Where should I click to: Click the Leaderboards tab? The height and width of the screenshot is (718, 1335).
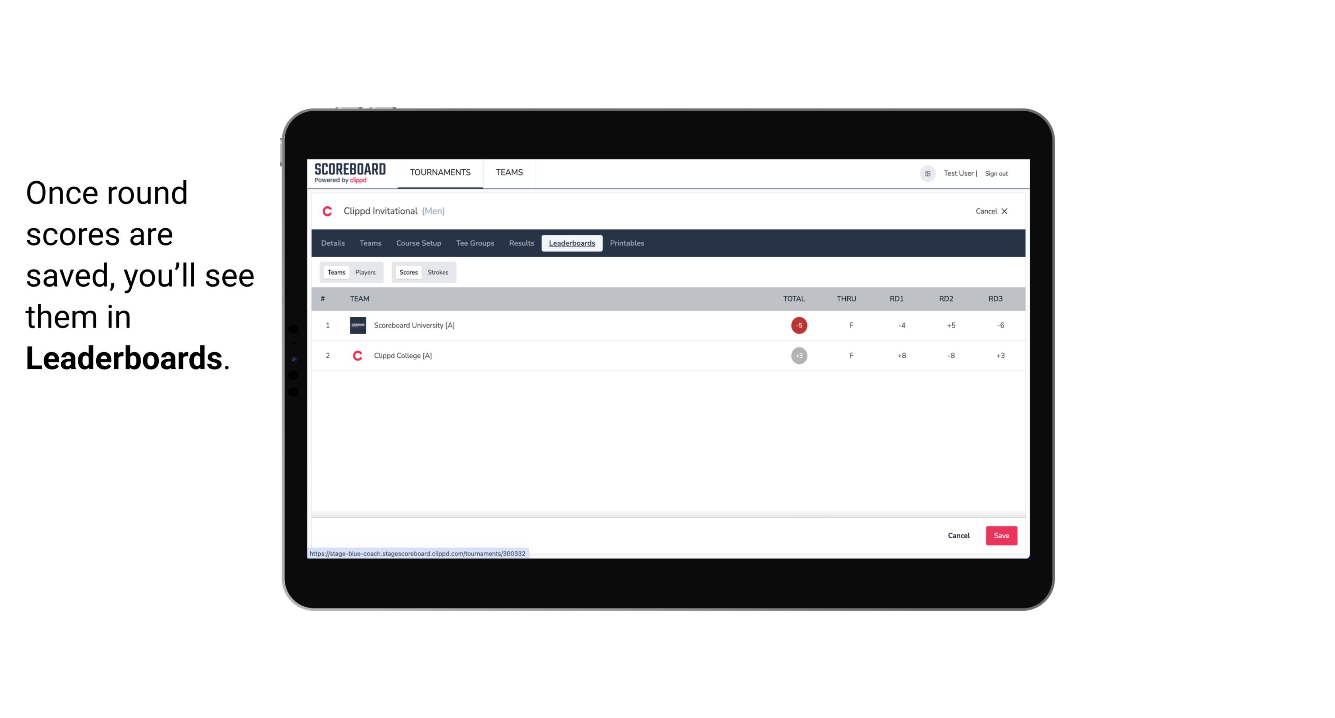point(572,243)
